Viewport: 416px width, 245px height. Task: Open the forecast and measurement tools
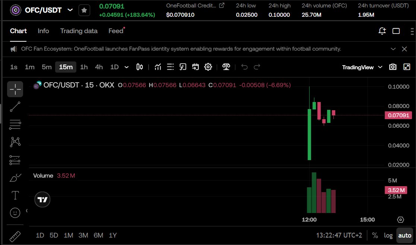point(15,160)
